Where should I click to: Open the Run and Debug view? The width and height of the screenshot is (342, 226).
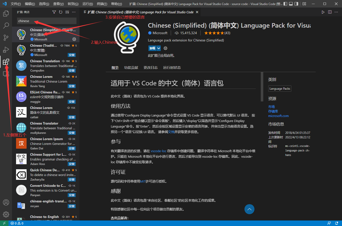pos(6,49)
